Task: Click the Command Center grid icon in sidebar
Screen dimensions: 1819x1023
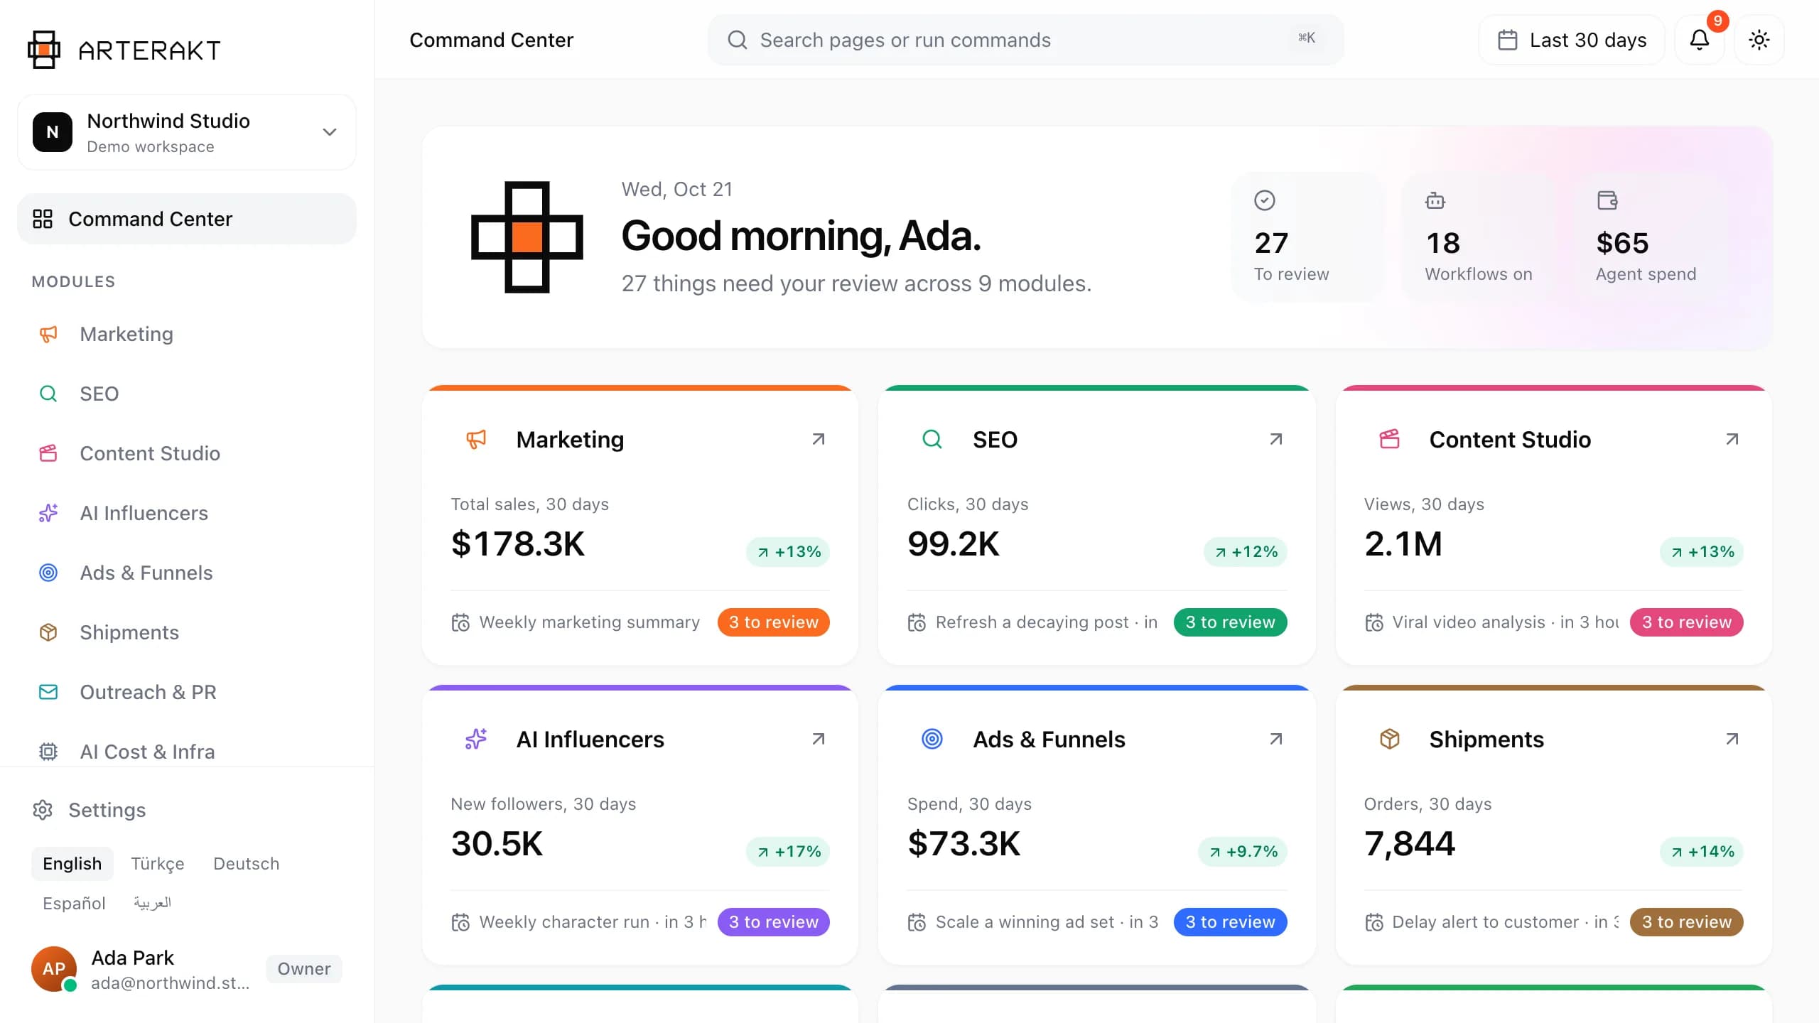Action: pyautogui.click(x=43, y=219)
